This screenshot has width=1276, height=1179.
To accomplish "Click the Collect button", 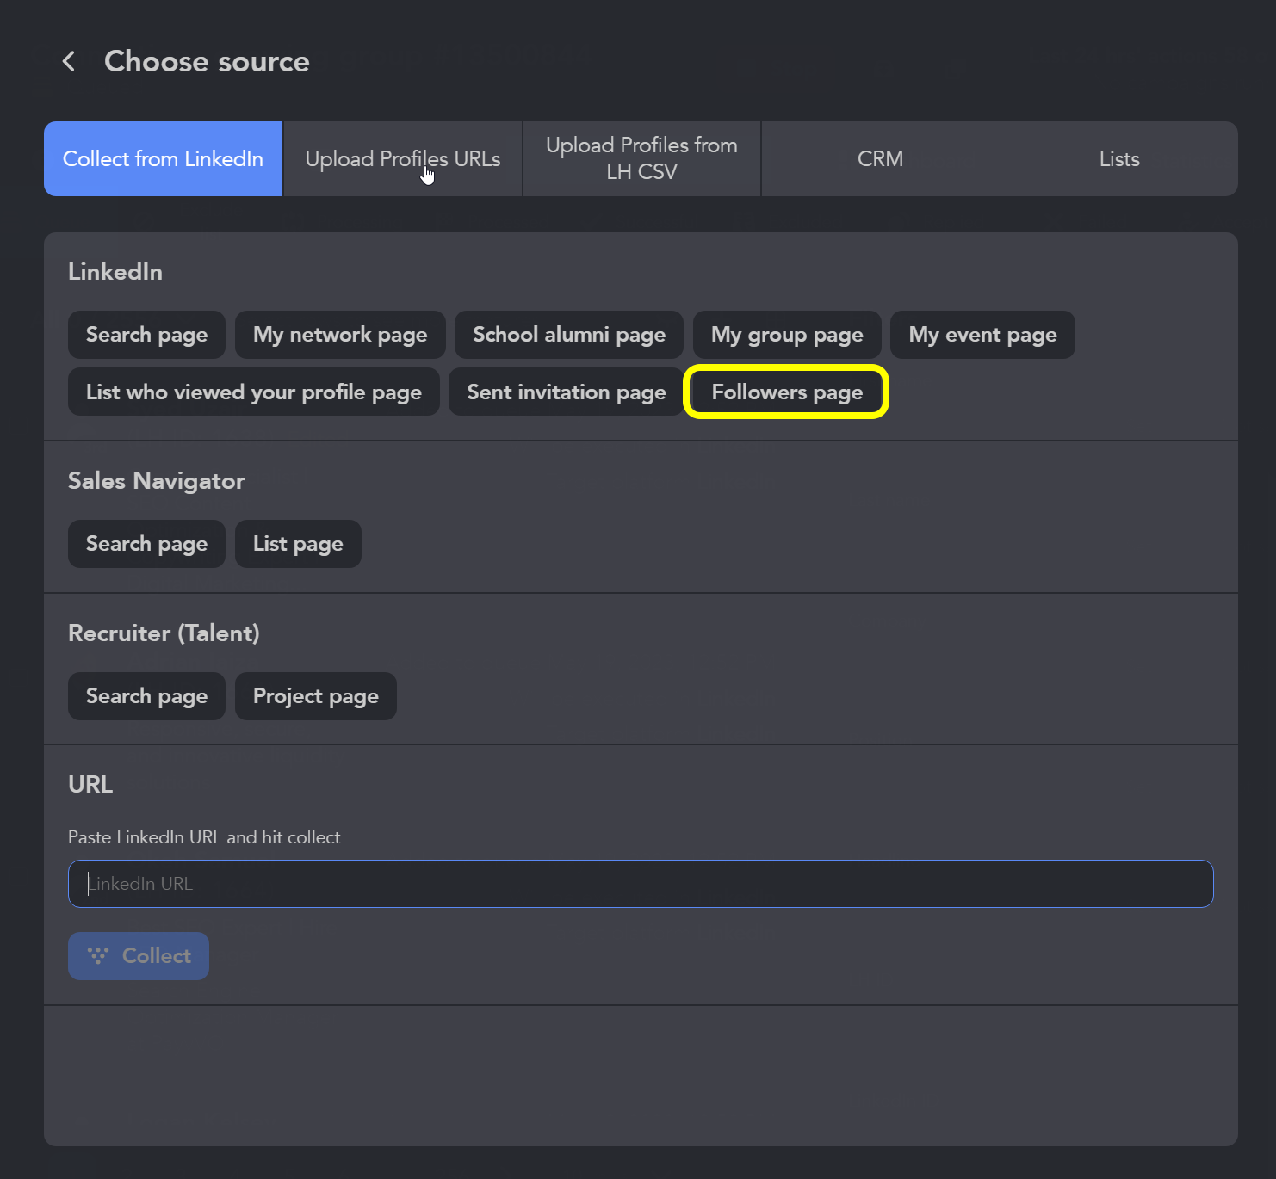I will pos(139,956).
